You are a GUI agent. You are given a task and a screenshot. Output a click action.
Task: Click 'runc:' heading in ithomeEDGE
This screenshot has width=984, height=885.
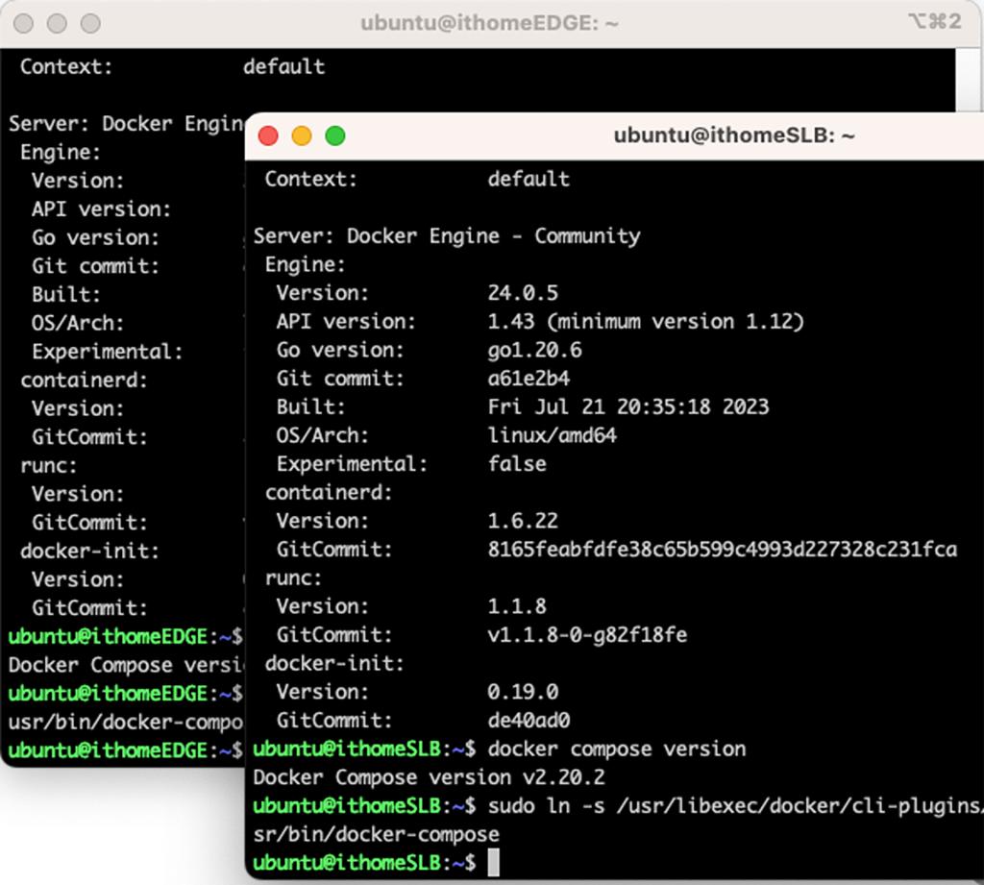(48, 465)
